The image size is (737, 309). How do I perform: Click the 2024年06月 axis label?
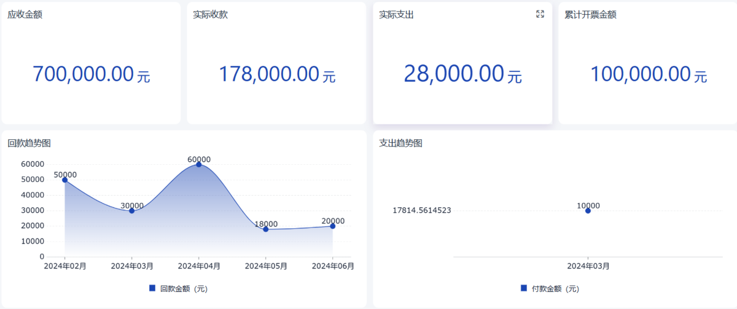click(x=332, y=266)
